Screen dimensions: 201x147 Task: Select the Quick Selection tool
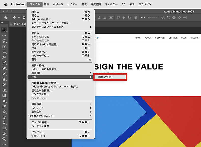pos(4,46)
